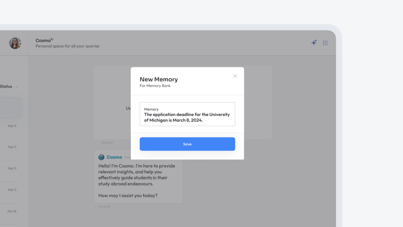
Task: Click 'Personal space for all your queries' subtitle
Action: 67,46
